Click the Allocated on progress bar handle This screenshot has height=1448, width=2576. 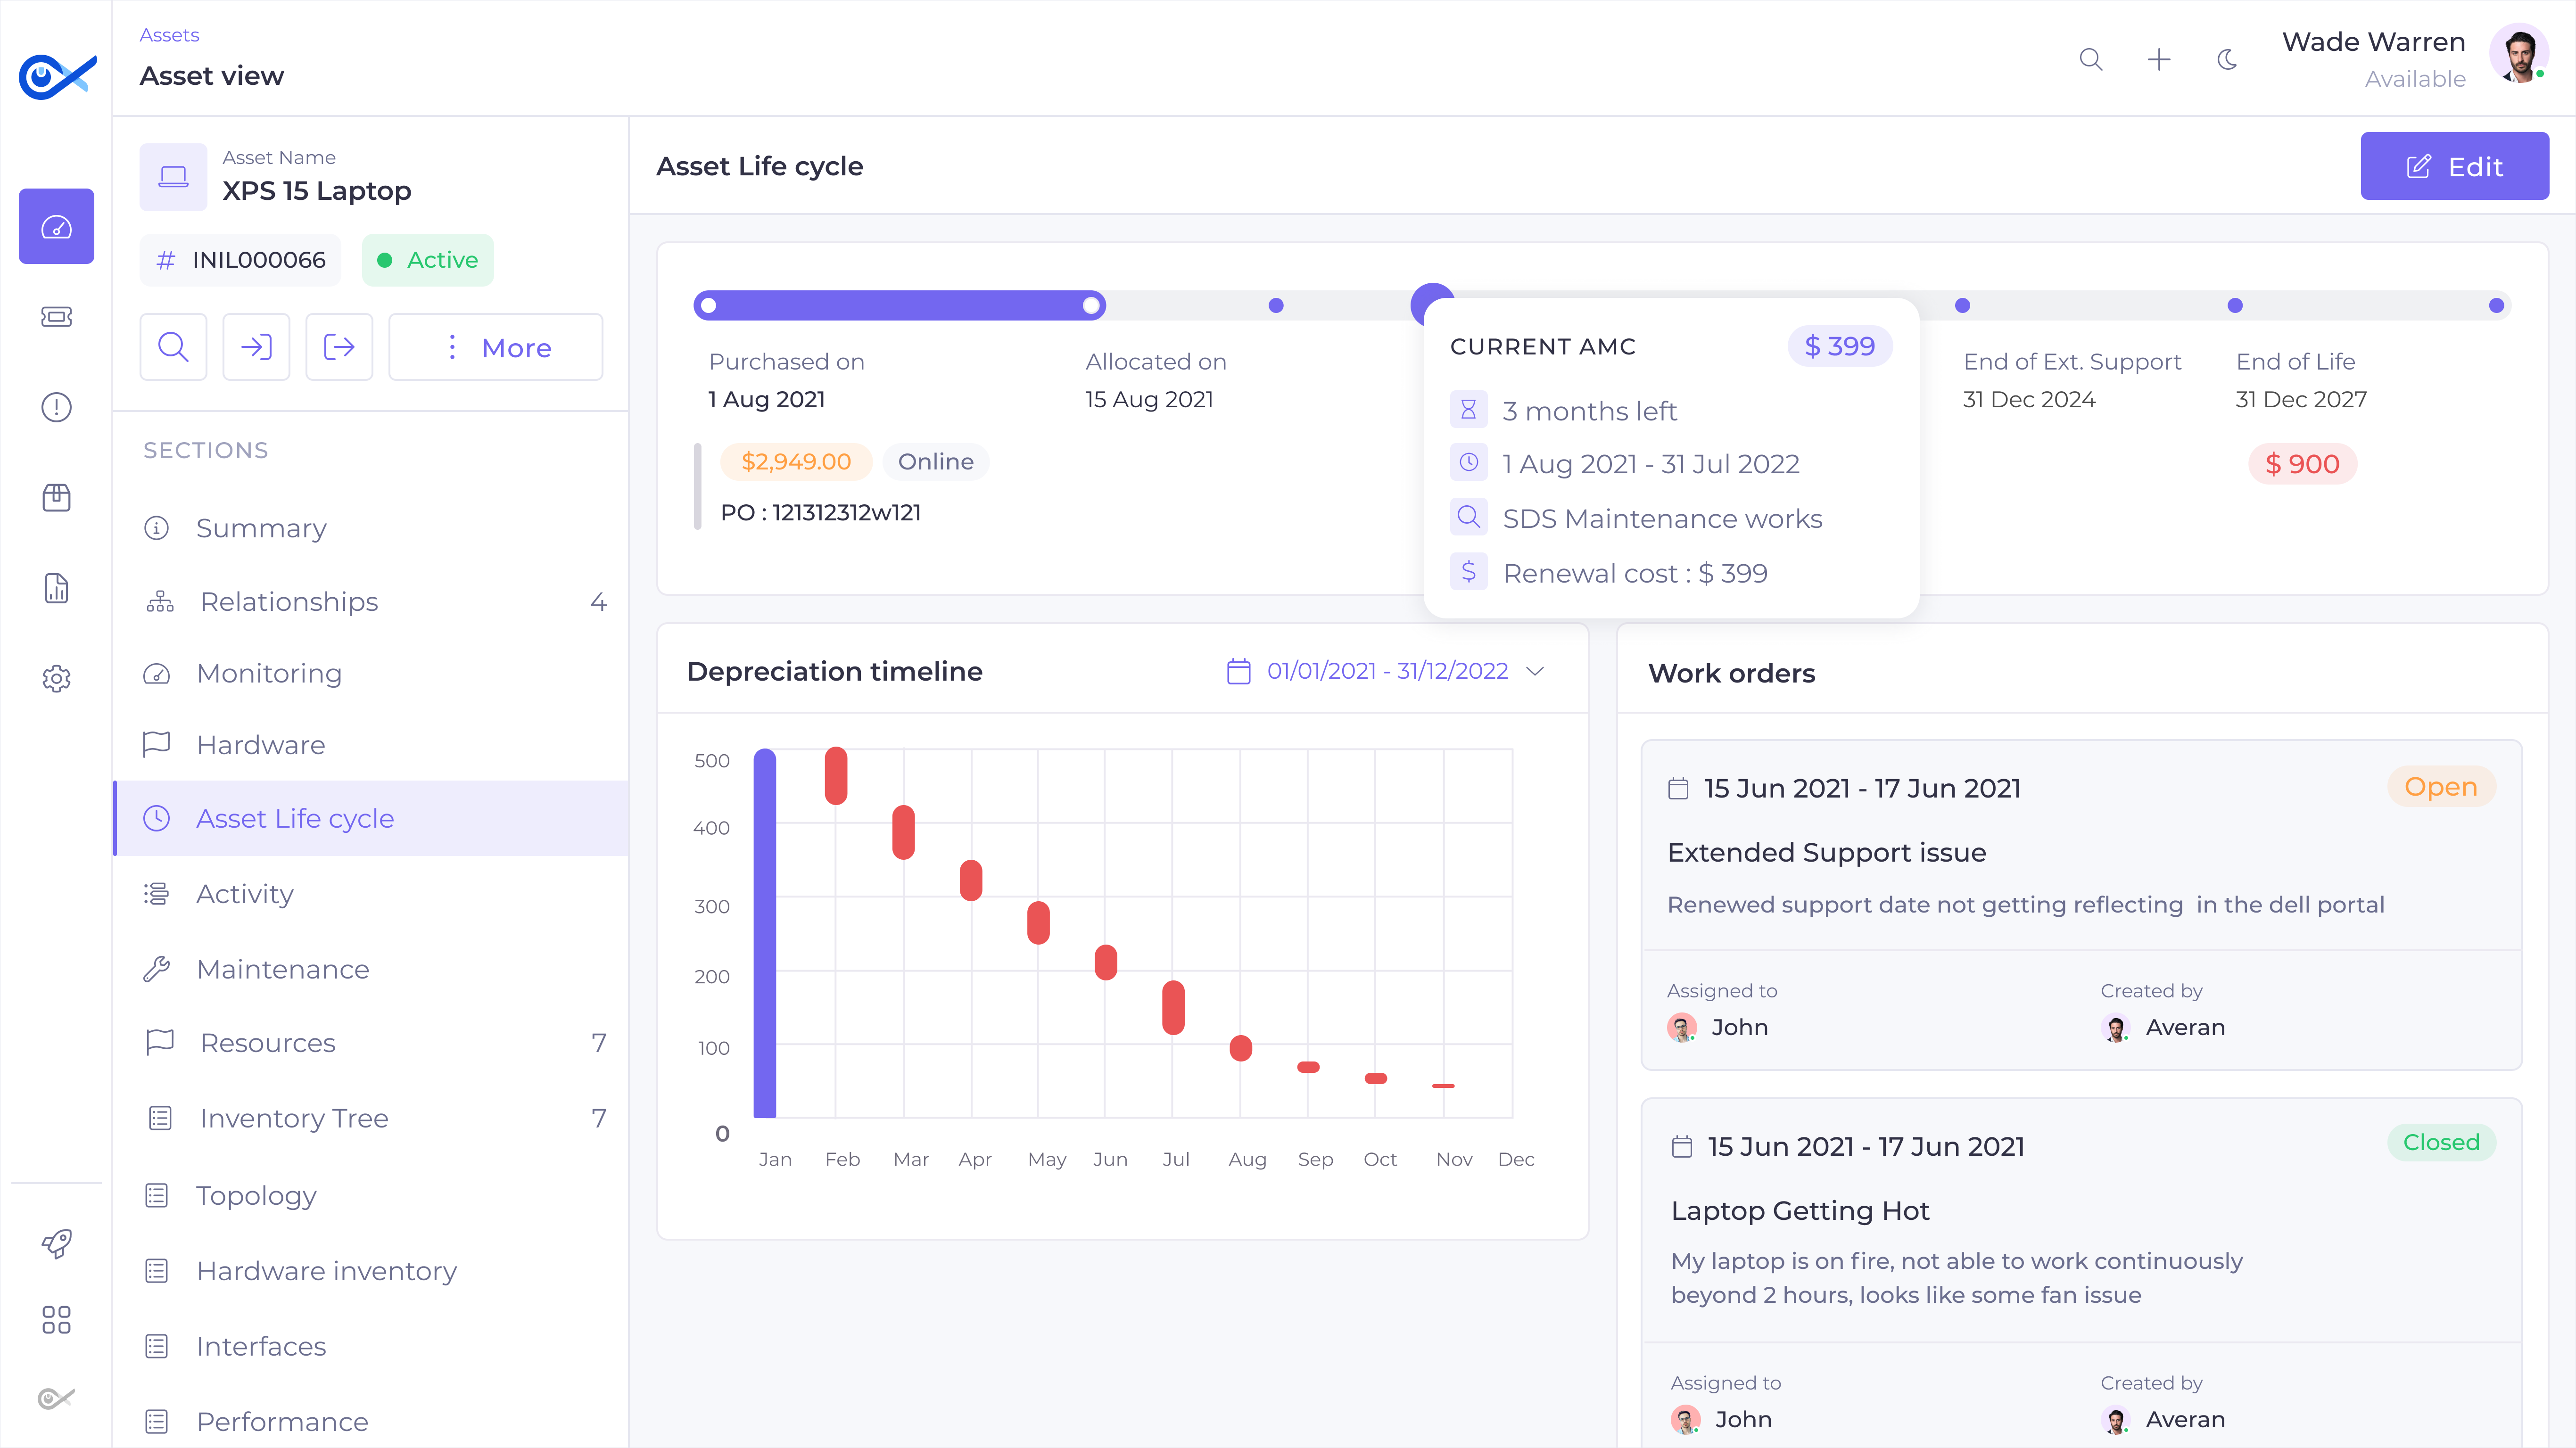[x=1091, y=306]
